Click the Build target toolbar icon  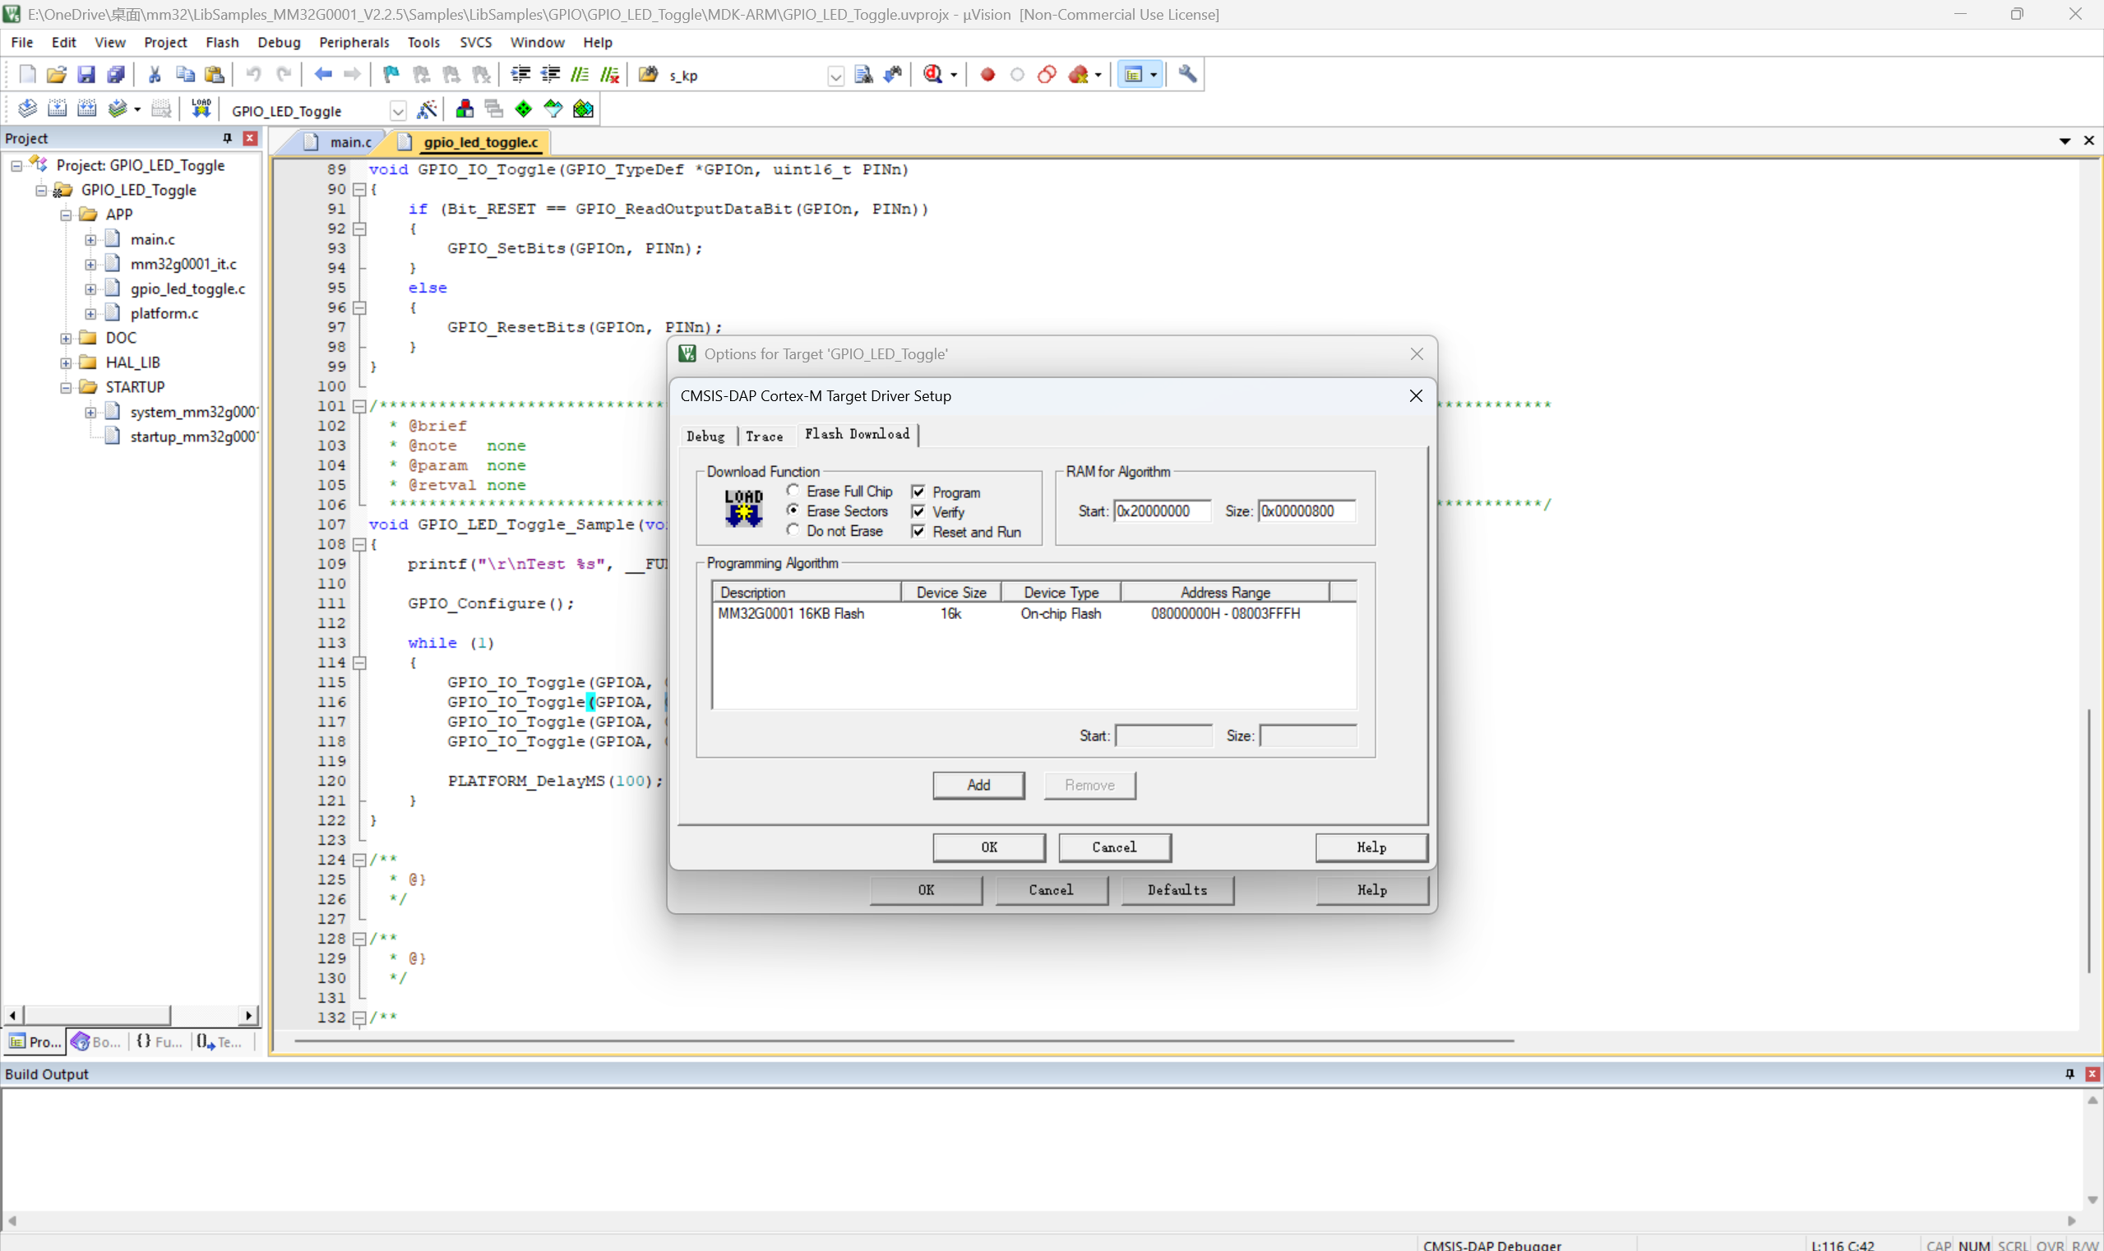pyautogui.click(x=58, y=108)
